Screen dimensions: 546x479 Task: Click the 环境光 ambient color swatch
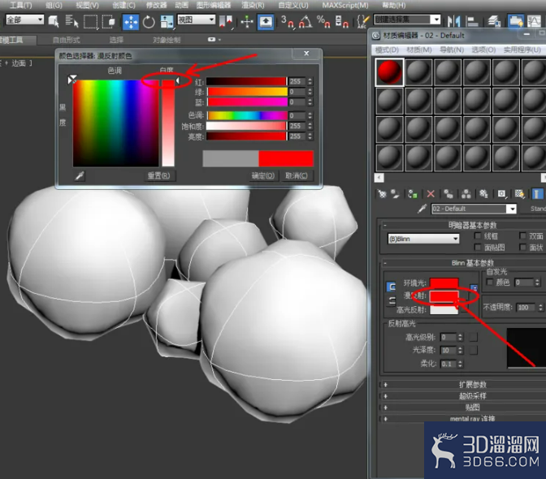[444, 283]
